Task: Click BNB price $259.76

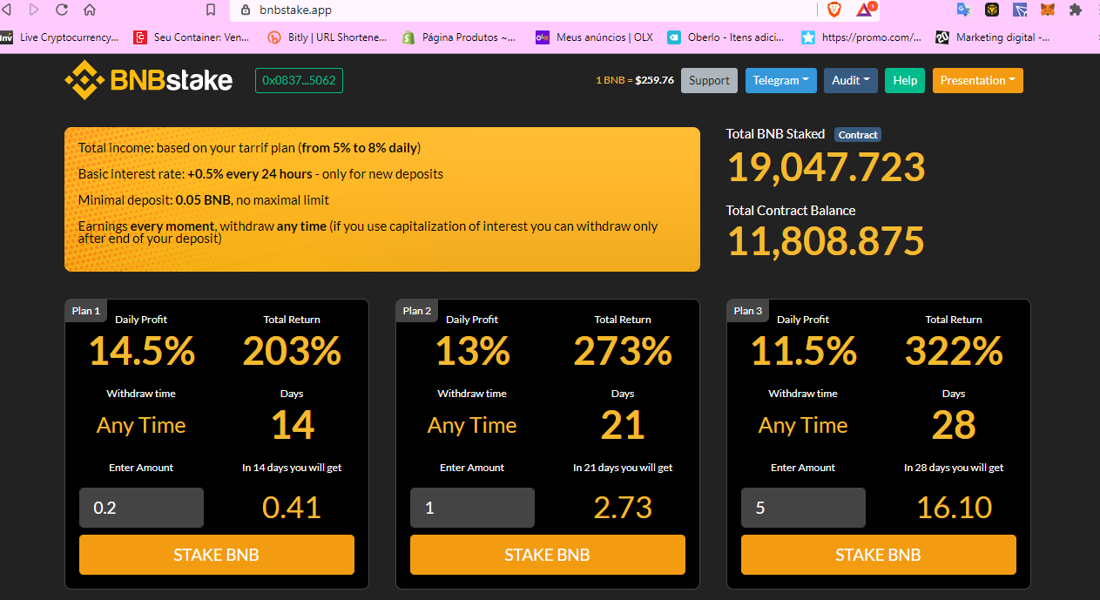Action: [x=654, y=80]
